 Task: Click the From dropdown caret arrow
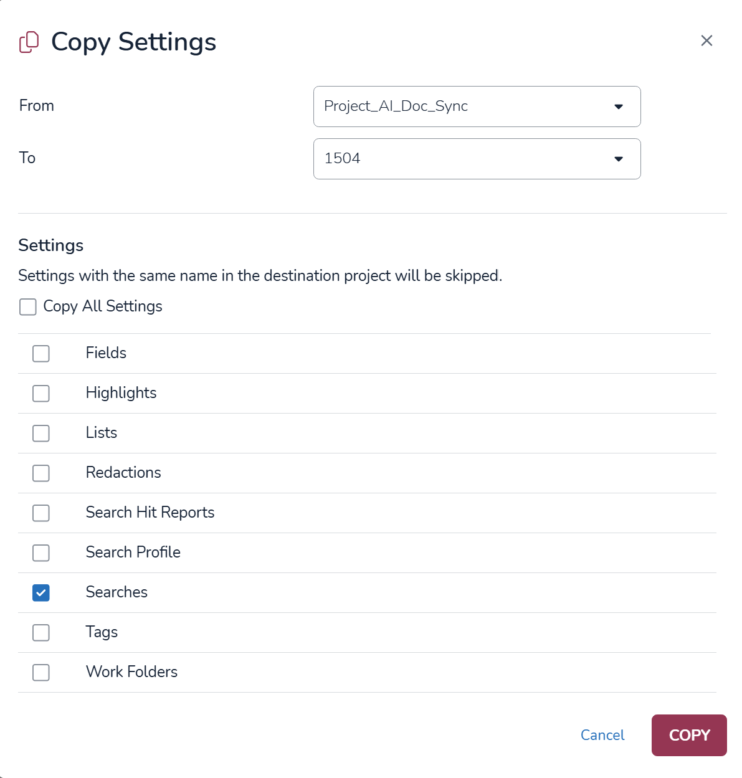[x=619, y=107]
